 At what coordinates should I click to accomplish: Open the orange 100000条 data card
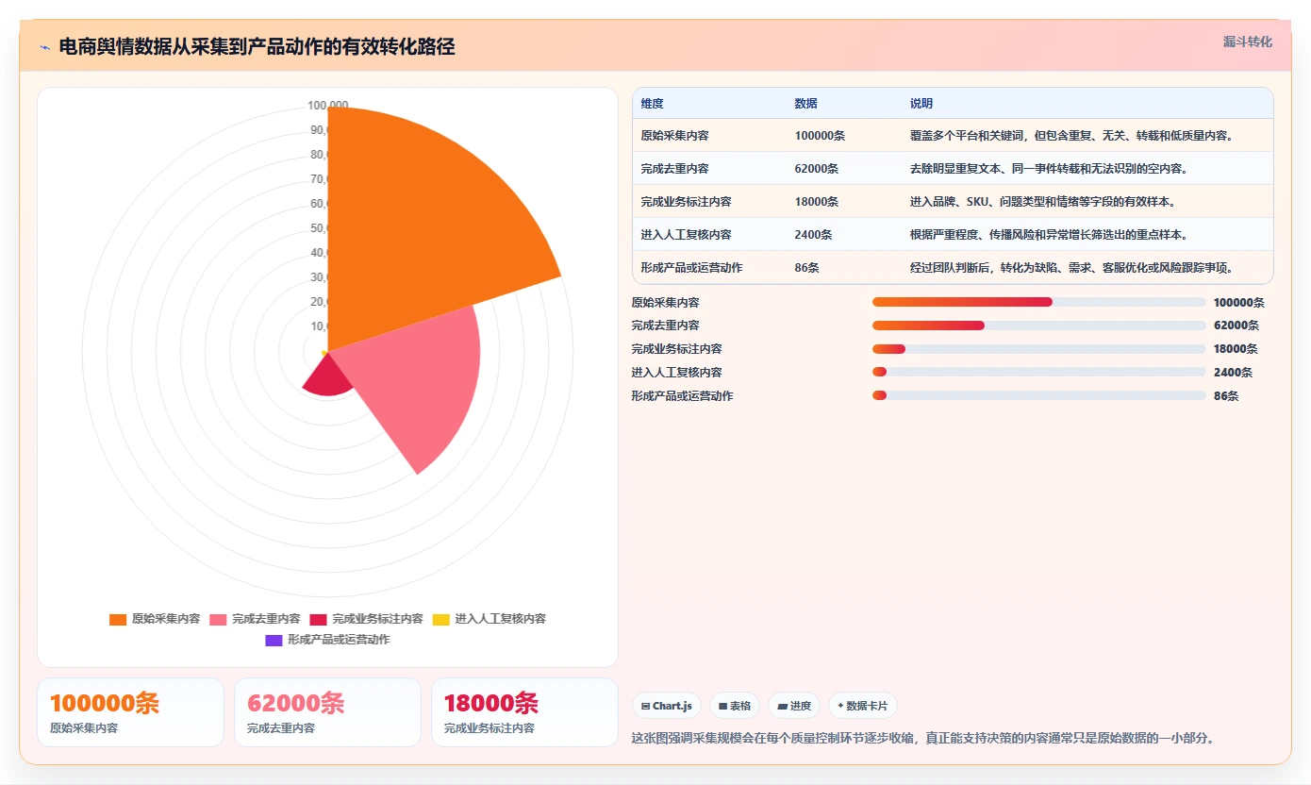(131, 712)
